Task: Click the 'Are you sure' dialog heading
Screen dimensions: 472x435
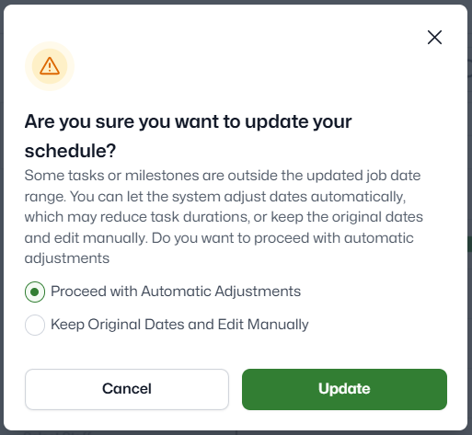Action: click(188, 136)
